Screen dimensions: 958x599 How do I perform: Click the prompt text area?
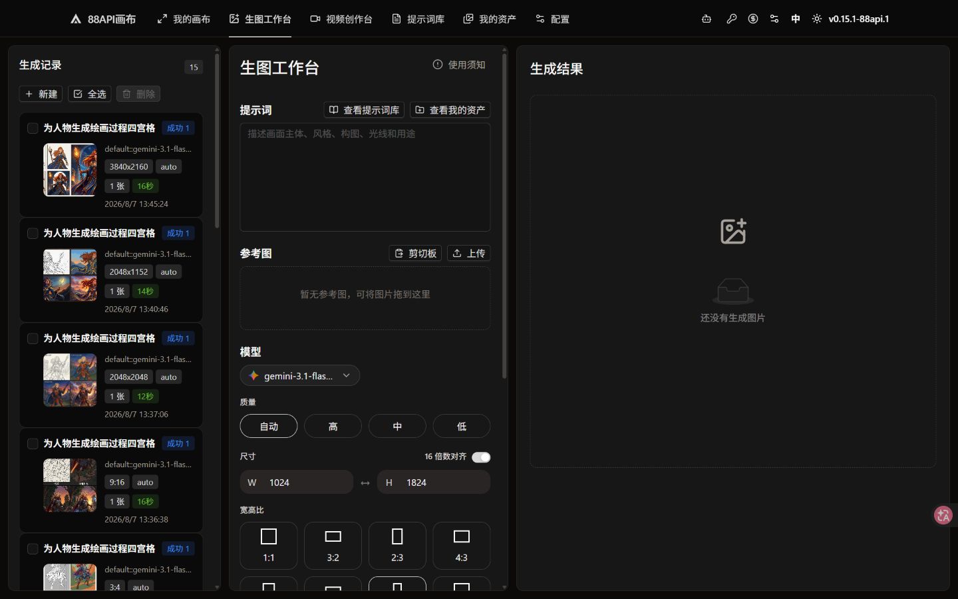pyautogui.click(x=365, y=177)
